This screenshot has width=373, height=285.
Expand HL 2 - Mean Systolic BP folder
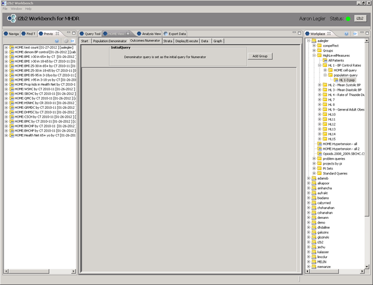click(x=320, y=85)
